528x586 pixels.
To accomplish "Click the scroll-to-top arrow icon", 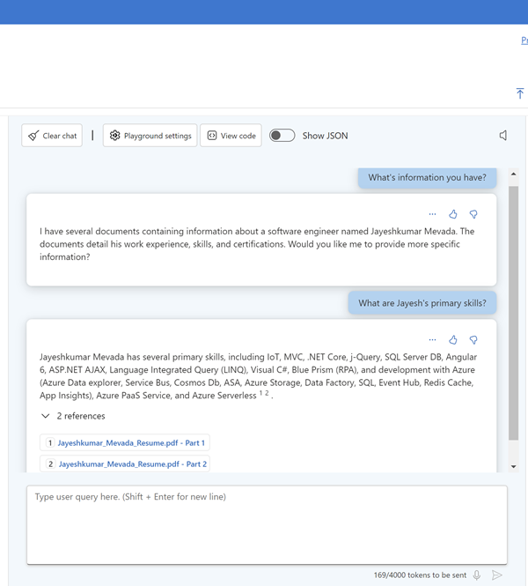I will tap(520, 93).
